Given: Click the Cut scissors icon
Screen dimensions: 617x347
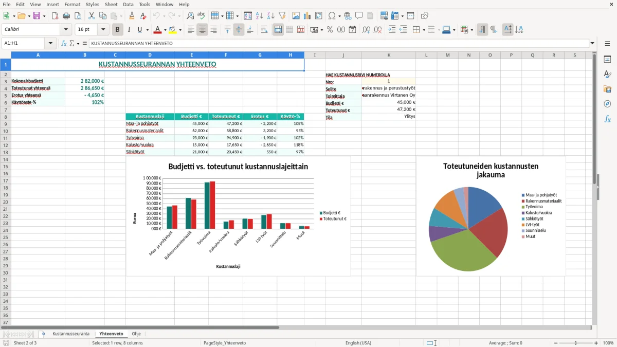Looking at the screenshot, I should pyautogui.click(x=92, y=16).
